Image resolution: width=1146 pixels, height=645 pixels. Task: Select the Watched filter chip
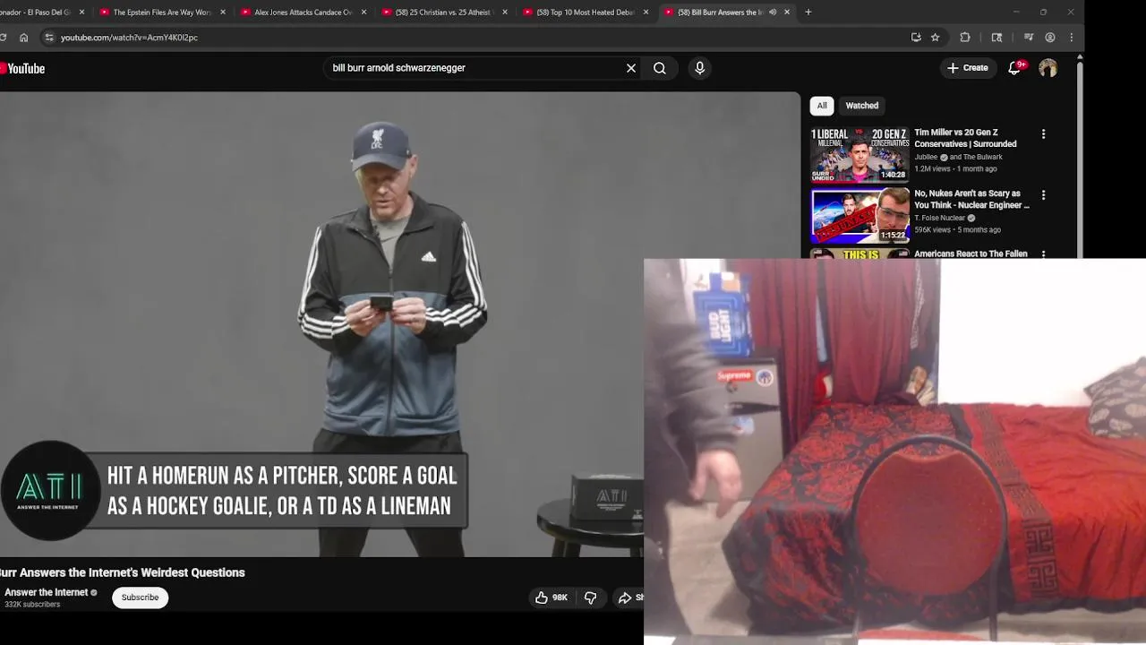pos(862,106)
